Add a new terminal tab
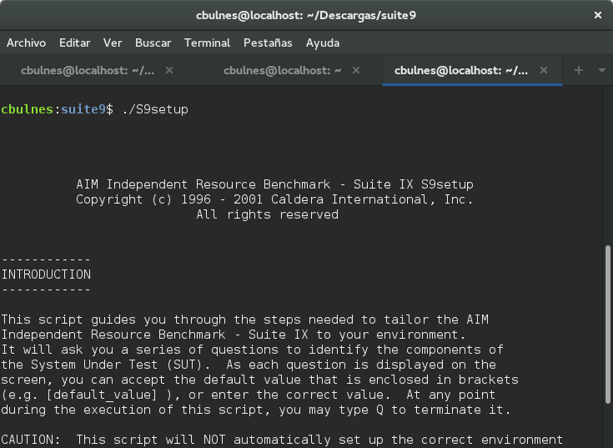The image size is (613, 448). (579, 70)
